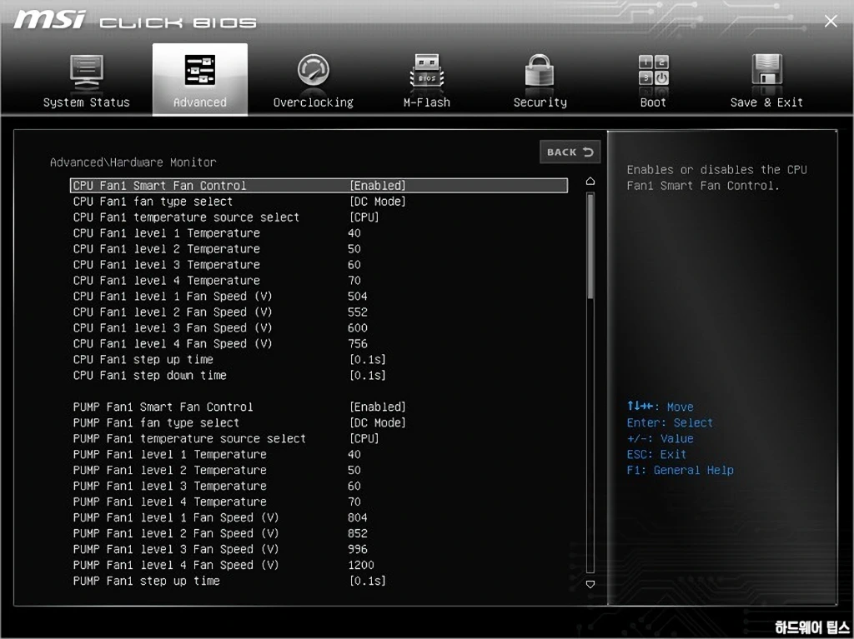The height and width of the screenshot is (639, 854).
Task: Open CPU Fan1 step up time value
Action: pyautogui.click(x=367, y=360)
